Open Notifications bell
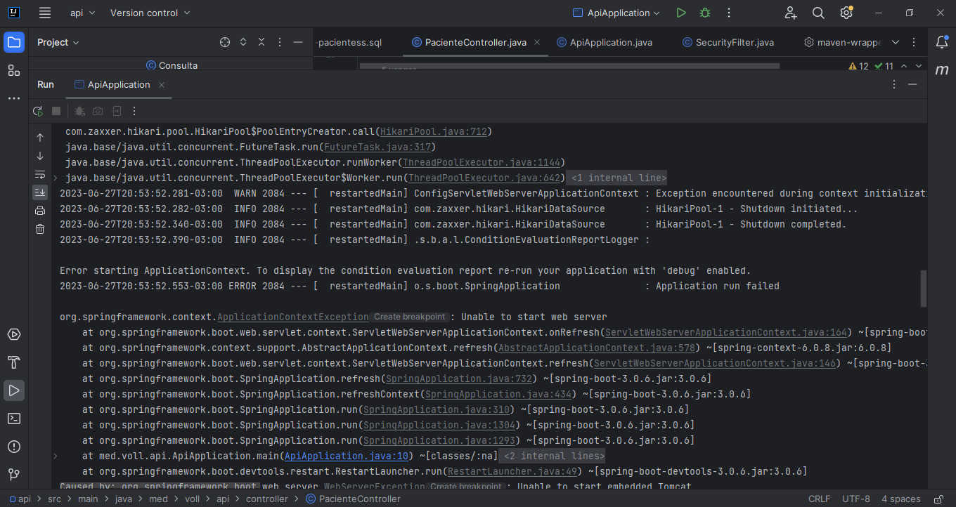Image resolution: width=956 pixels, height=507 pixels. (942, 42)
